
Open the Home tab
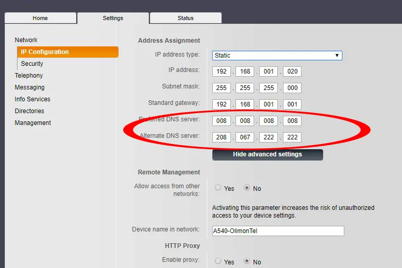point(40,18)
